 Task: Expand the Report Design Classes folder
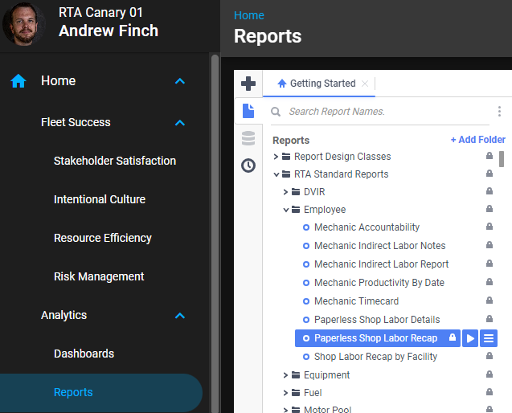pyautogui.click(x=276, y=157)
